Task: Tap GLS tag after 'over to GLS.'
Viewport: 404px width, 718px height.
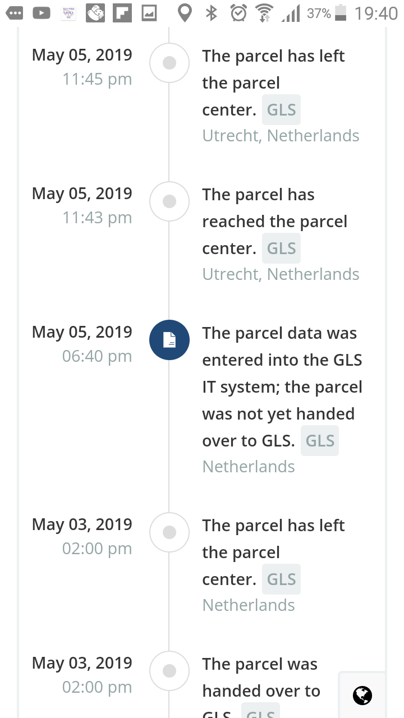Action: click(x=320, y=441)
